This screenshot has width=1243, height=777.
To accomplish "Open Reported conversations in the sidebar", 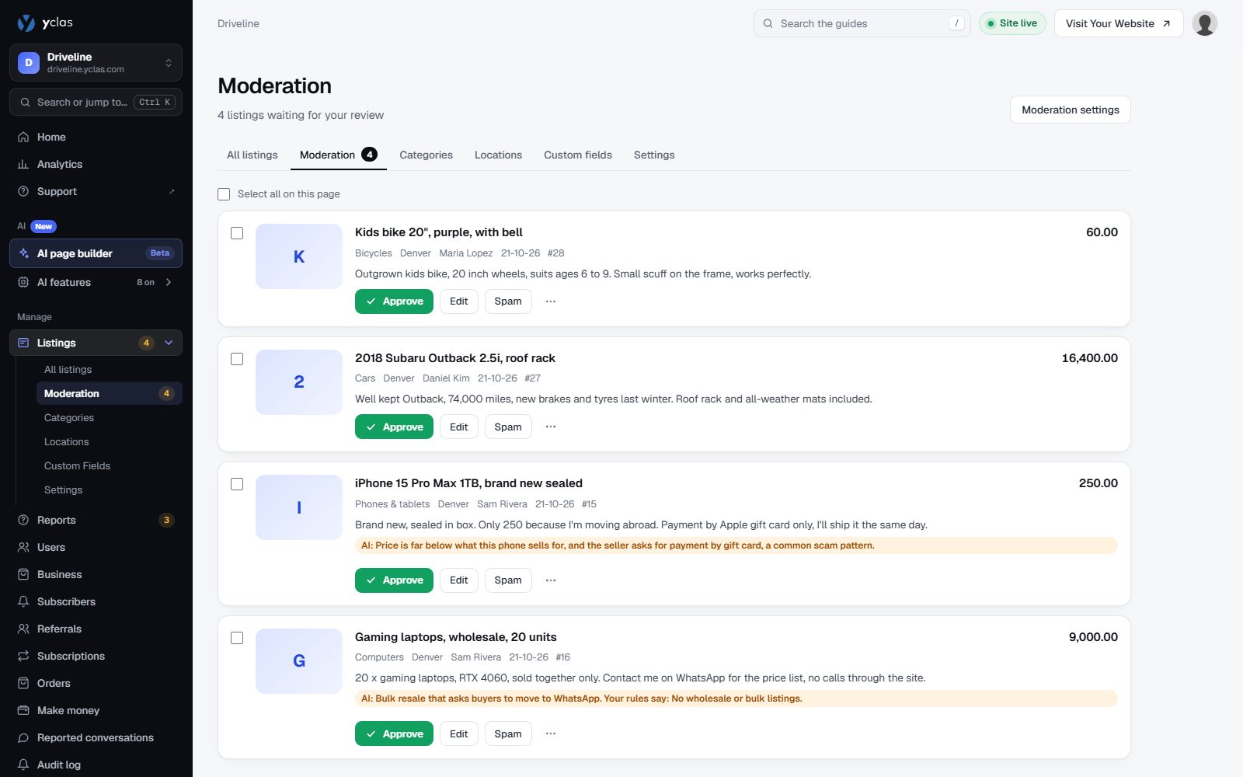I will click(x=96, y=737).
